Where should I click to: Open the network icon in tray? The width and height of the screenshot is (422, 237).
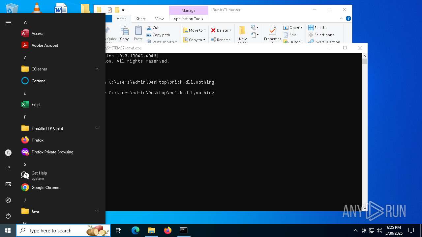coord(372,230)
